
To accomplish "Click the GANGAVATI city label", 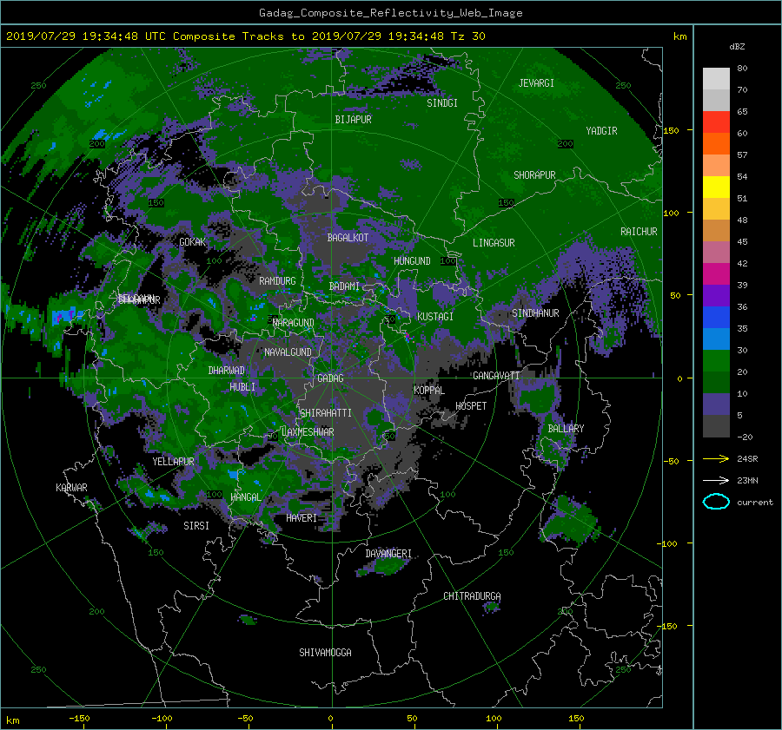I will click(496, 376).
